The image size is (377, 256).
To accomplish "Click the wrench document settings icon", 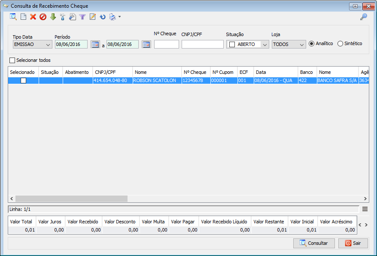I will coord(73,17).
